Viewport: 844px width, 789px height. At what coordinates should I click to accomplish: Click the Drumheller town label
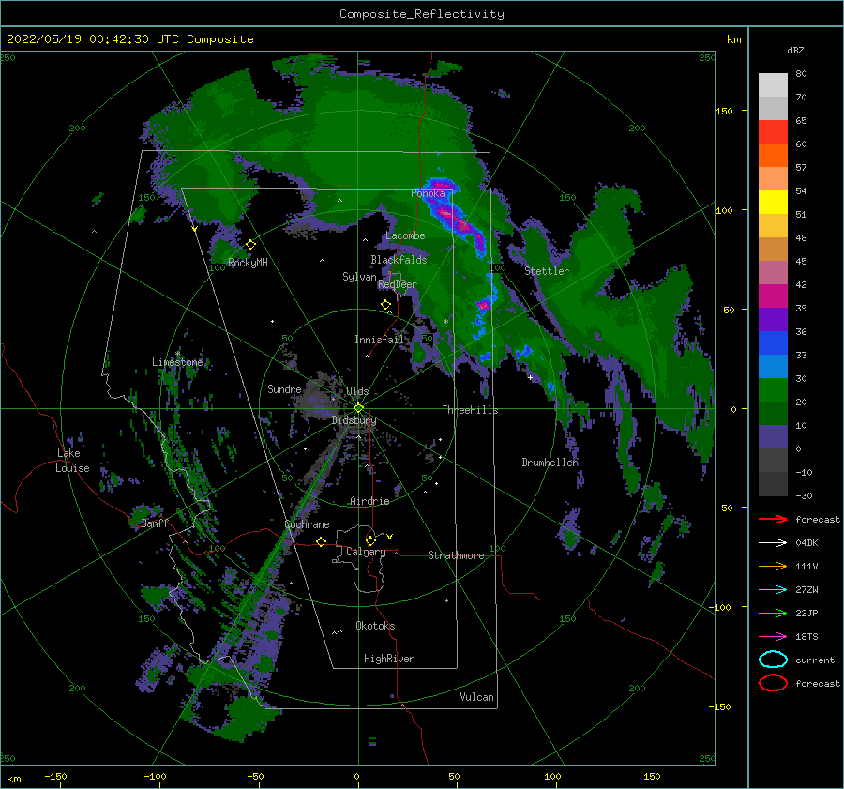click(550, 463)
